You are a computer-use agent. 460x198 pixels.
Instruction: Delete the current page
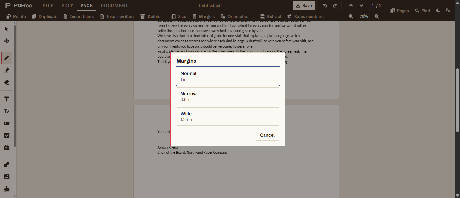[150, 16]
